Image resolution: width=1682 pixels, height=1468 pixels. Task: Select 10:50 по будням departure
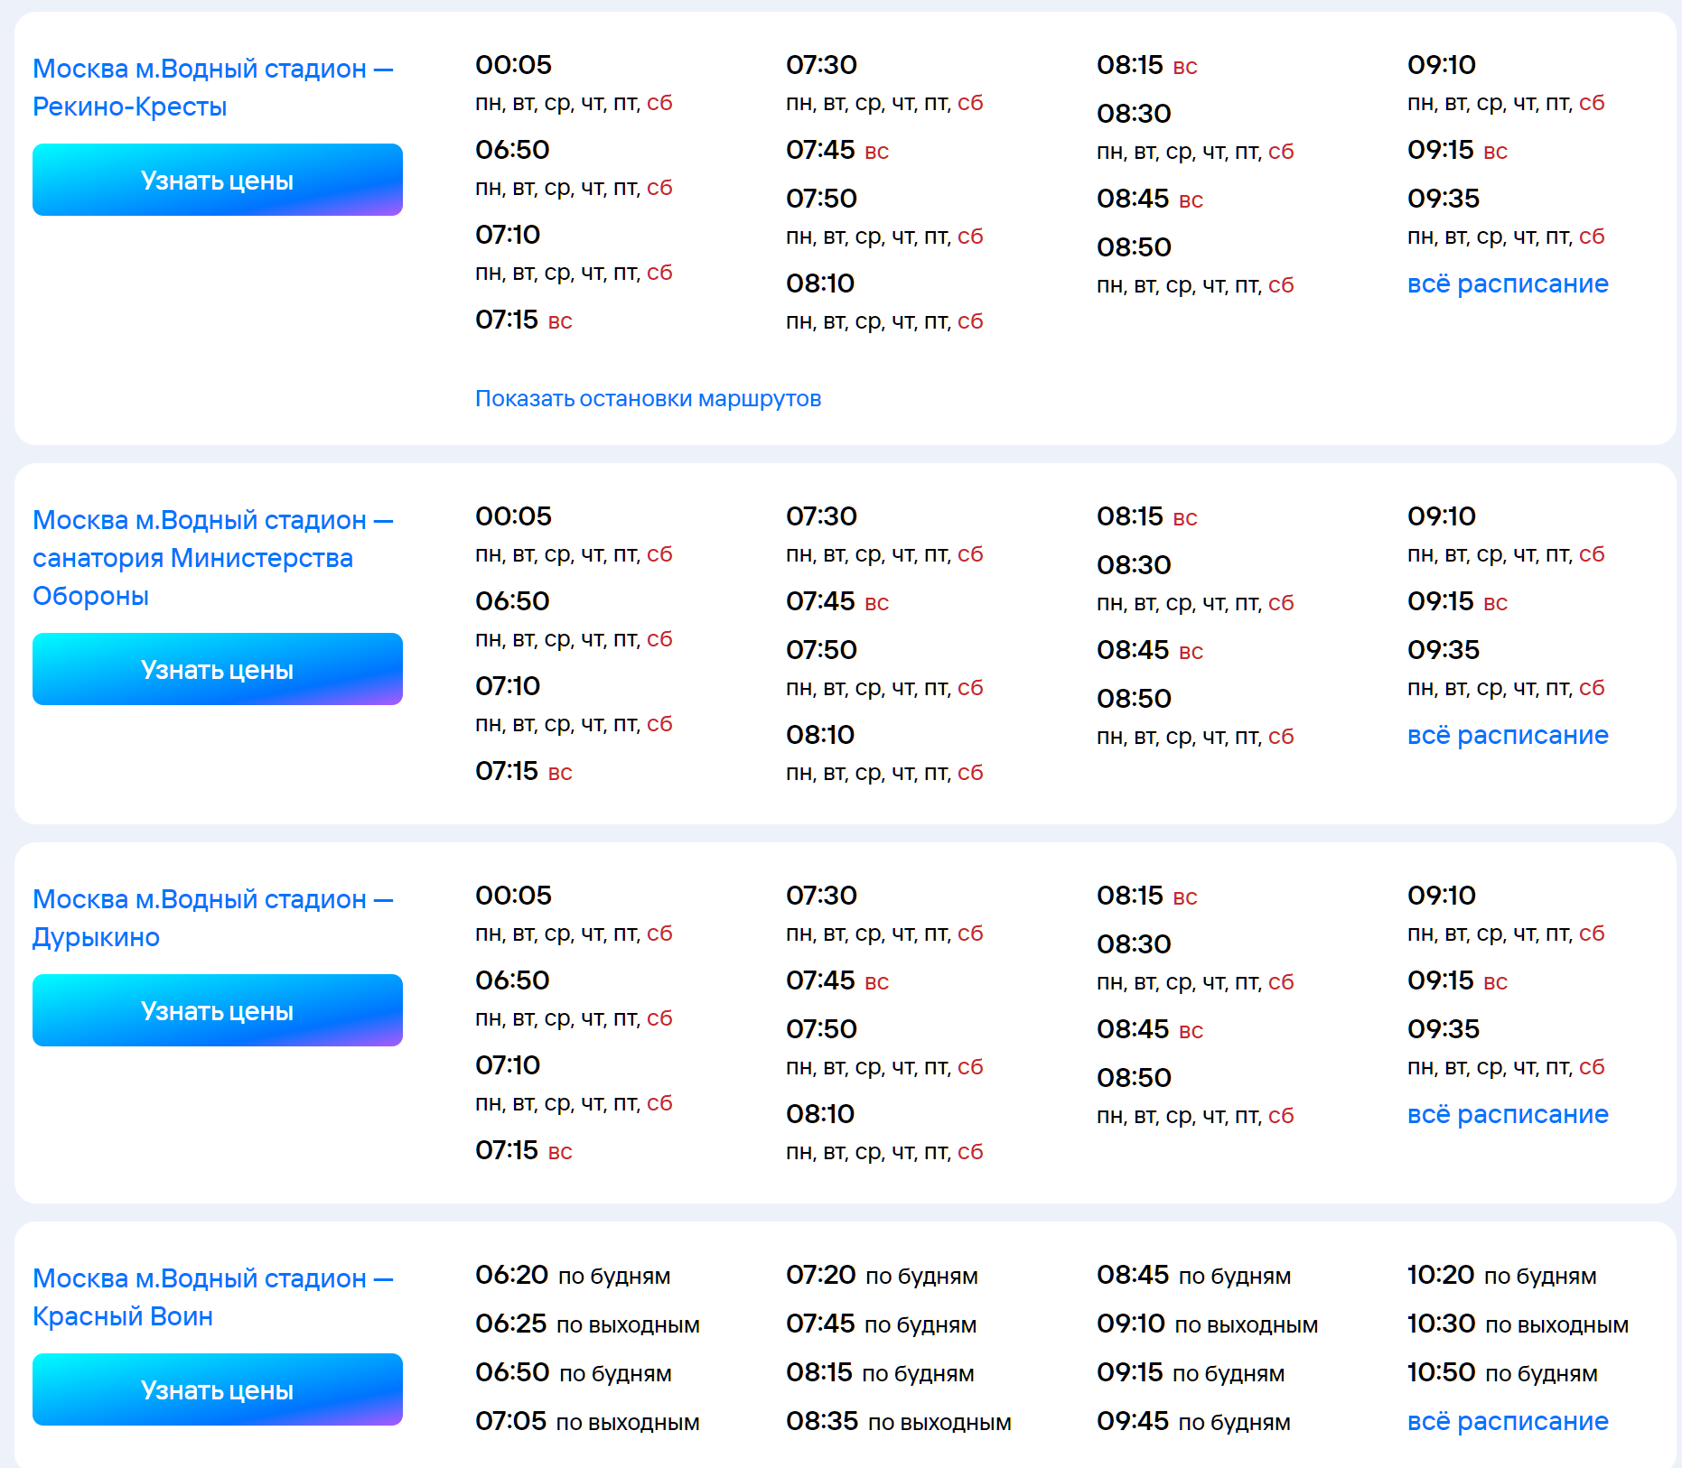point(1502,1372)
